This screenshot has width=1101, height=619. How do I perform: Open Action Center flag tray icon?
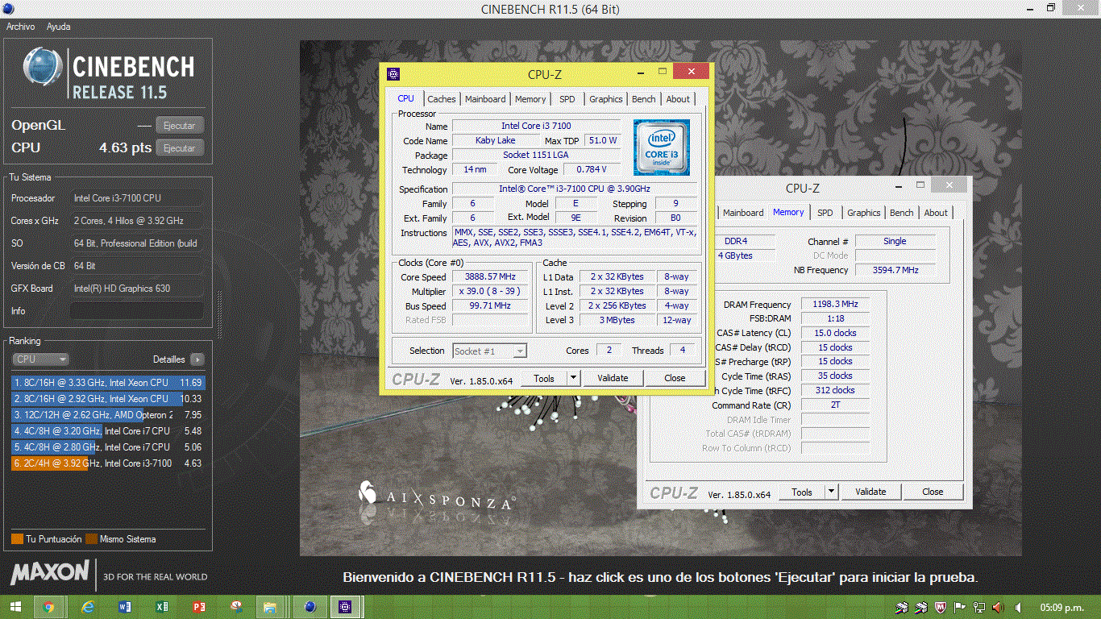coord(960,607)
